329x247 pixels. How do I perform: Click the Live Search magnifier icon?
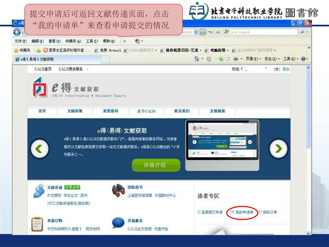(302, 32)
